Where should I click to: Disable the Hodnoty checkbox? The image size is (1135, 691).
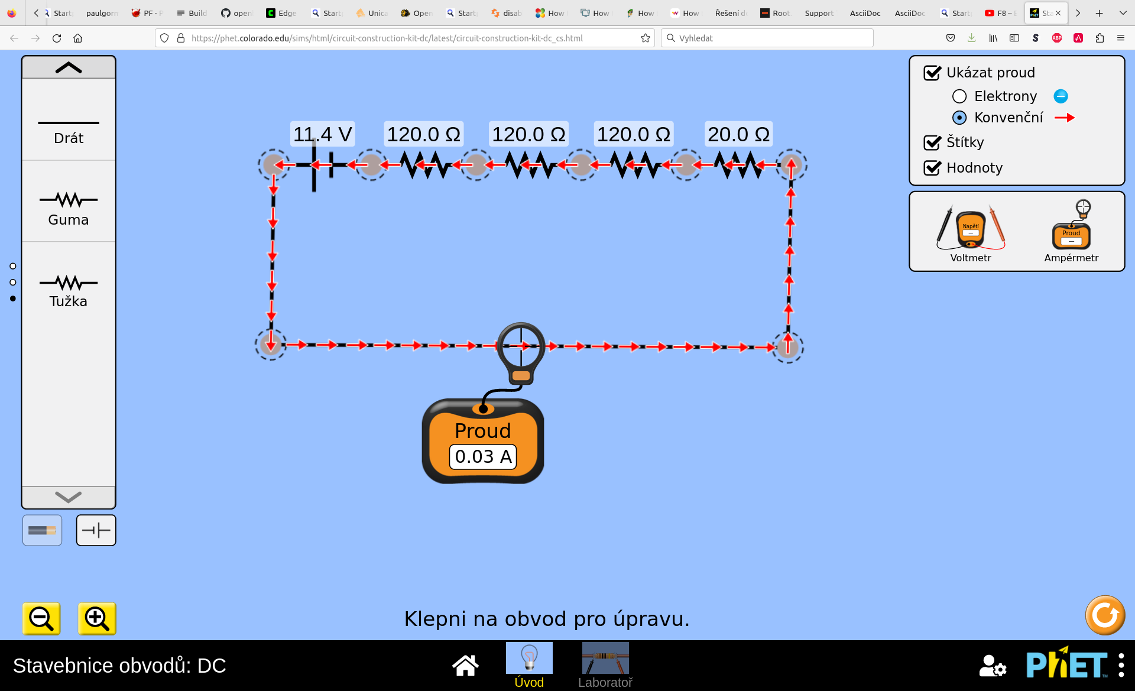(x=932, y=168)
